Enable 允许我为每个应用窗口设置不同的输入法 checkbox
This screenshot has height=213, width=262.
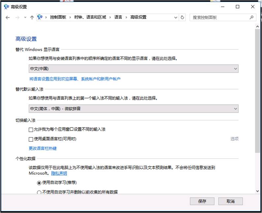click(31, 129)
